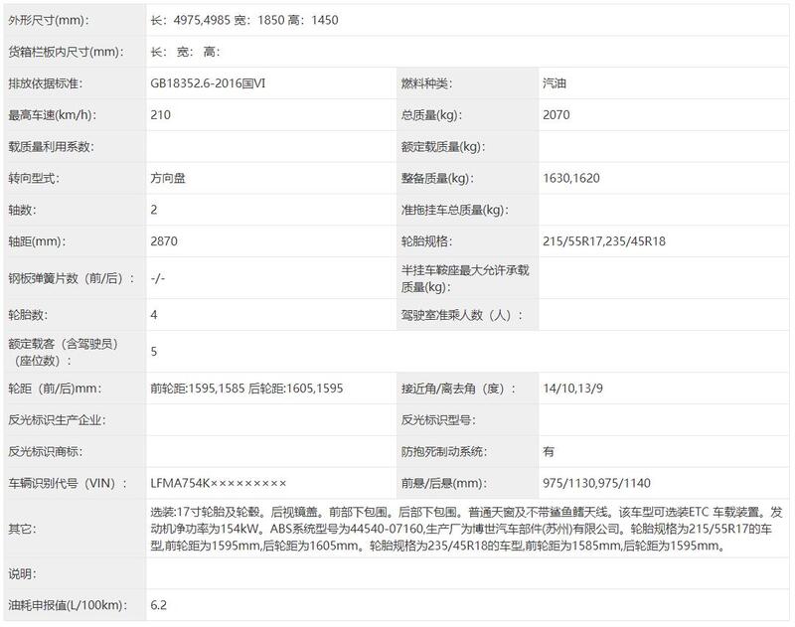Viewport: 795px width, 627px height.
Task: Click the 整备质量(kg) label
Action: (437, 179)
